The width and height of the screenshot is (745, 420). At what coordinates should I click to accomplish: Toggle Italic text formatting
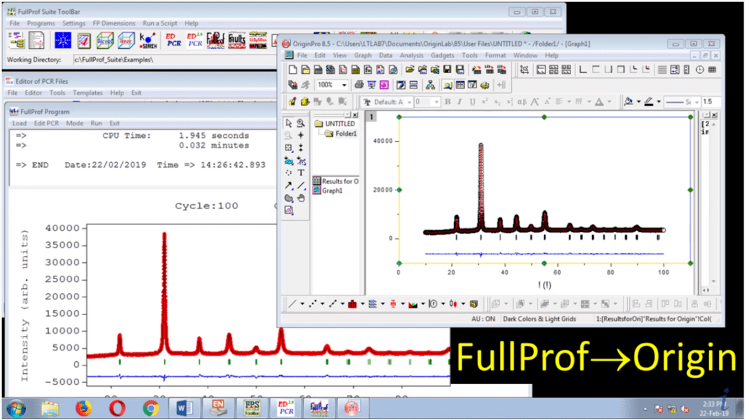click(x=460, y=102)
